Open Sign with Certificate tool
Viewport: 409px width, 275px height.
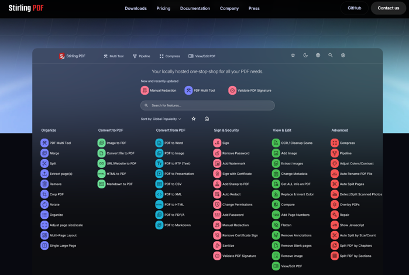point(233,174)
